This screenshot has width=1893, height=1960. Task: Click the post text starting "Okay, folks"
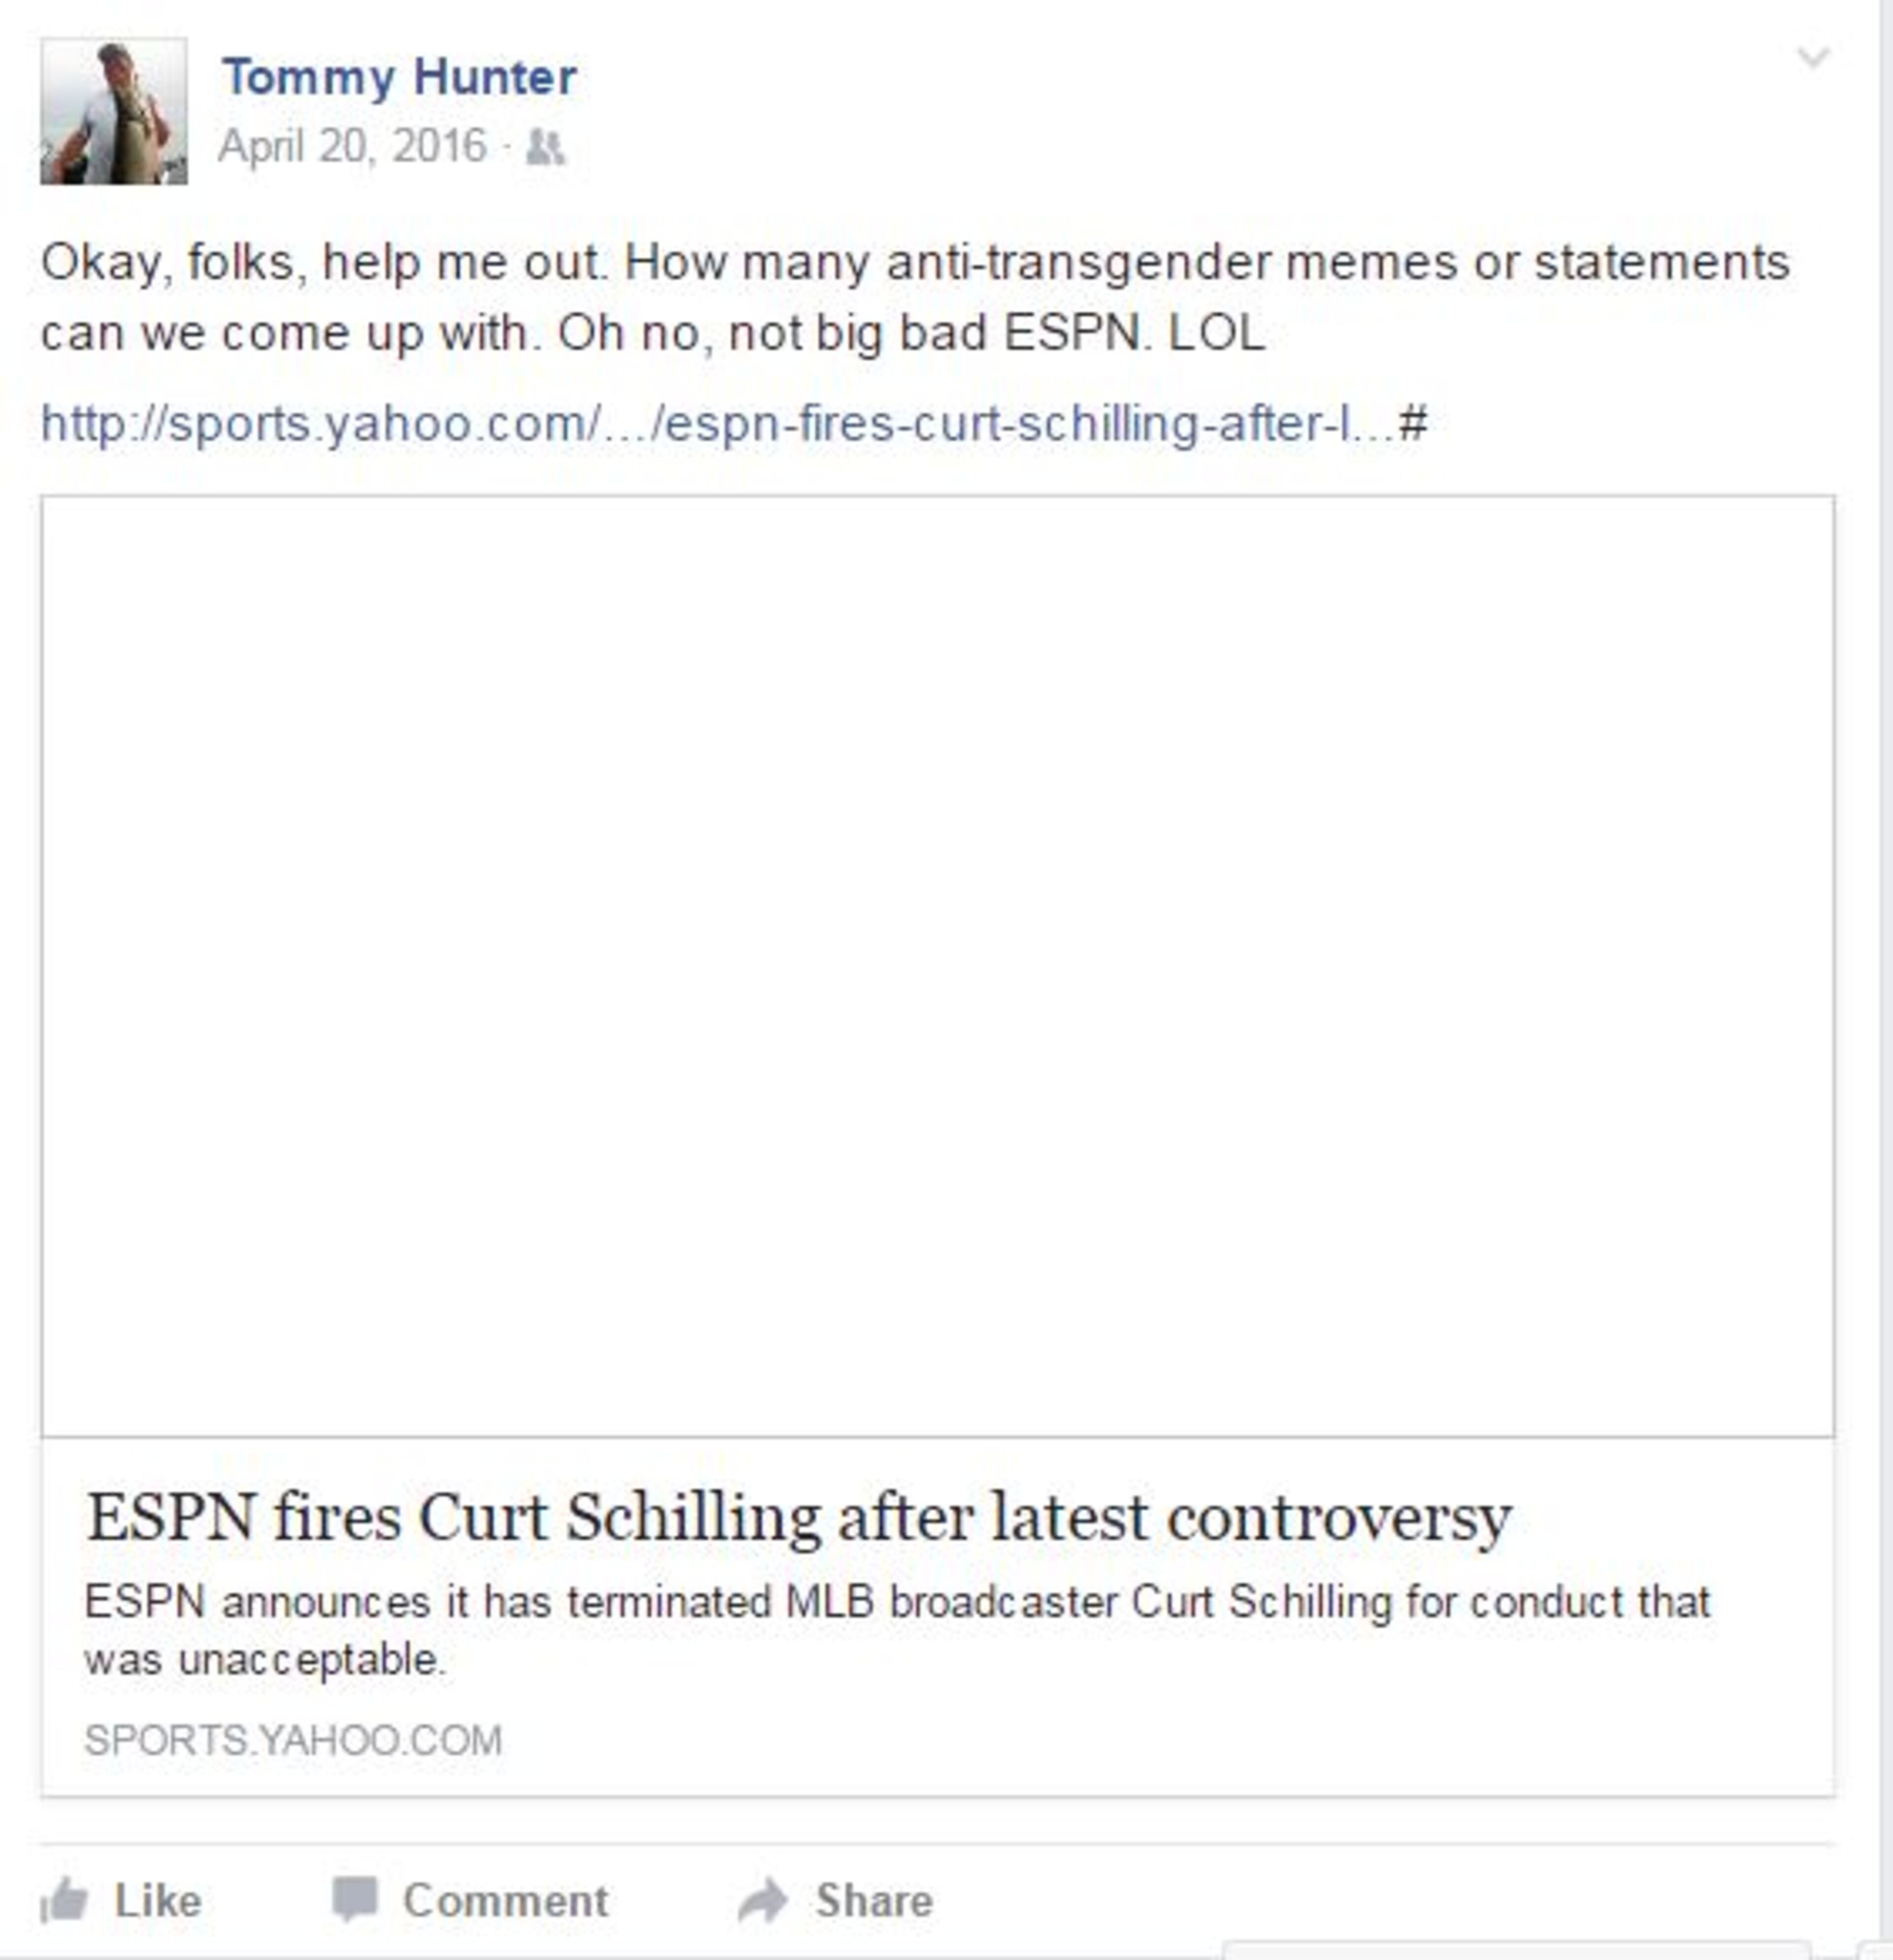(x=915, y=297)
